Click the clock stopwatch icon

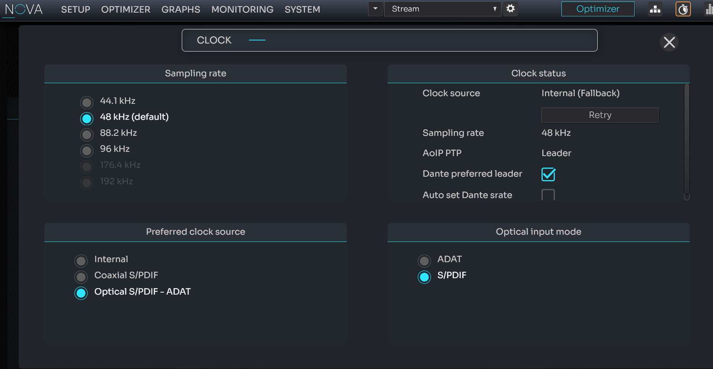(x=683, y=9)
